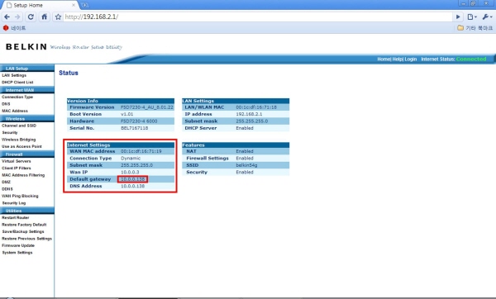The image size is (496, 299).
Task: Open the other bookmarks folder
Action: click(x=475, y=28)
